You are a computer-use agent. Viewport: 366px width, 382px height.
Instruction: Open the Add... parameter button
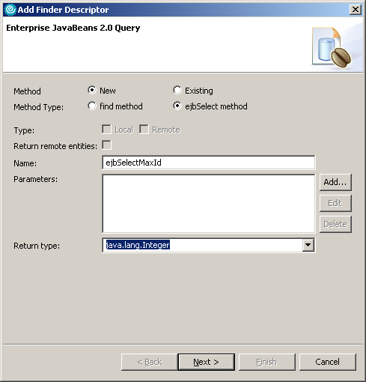coord(335,182)
